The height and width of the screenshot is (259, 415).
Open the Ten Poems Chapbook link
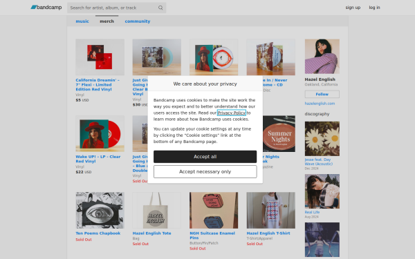98,233
